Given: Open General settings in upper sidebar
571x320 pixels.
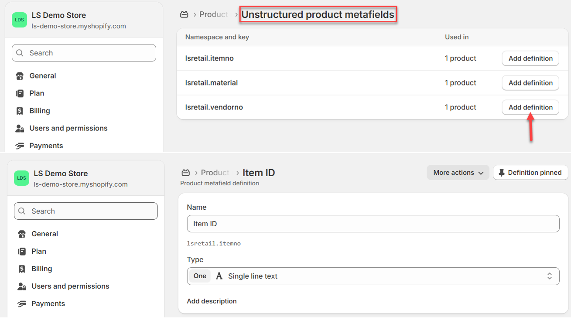Looking at the screenshot, I should (x=42, y=76).
